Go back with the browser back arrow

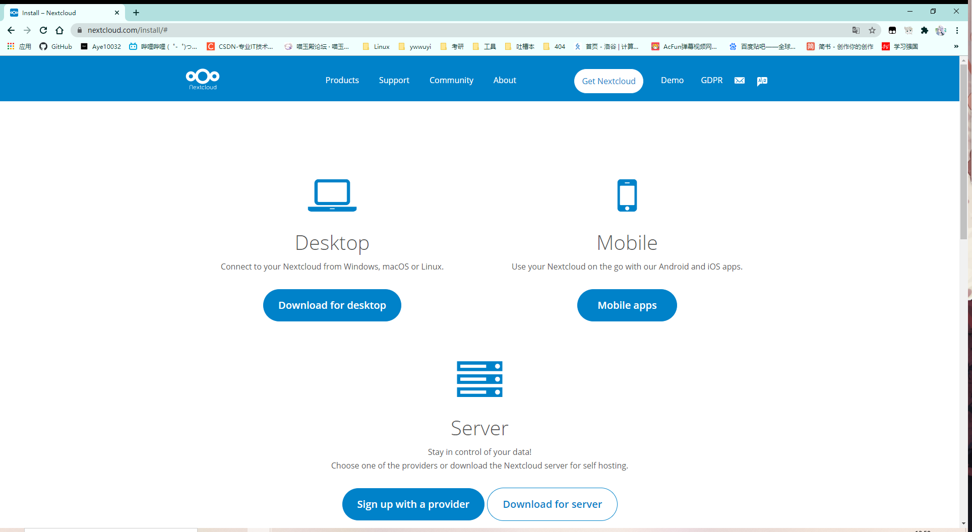click(x=11, y=30)
